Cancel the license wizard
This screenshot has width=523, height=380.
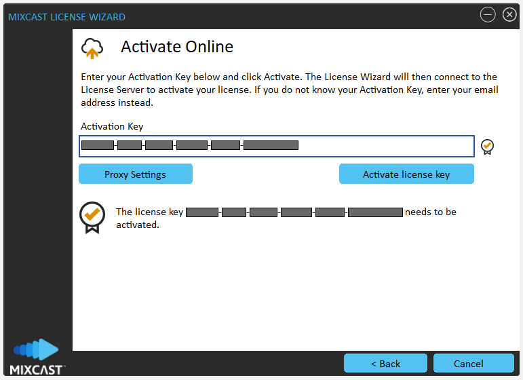473,363
